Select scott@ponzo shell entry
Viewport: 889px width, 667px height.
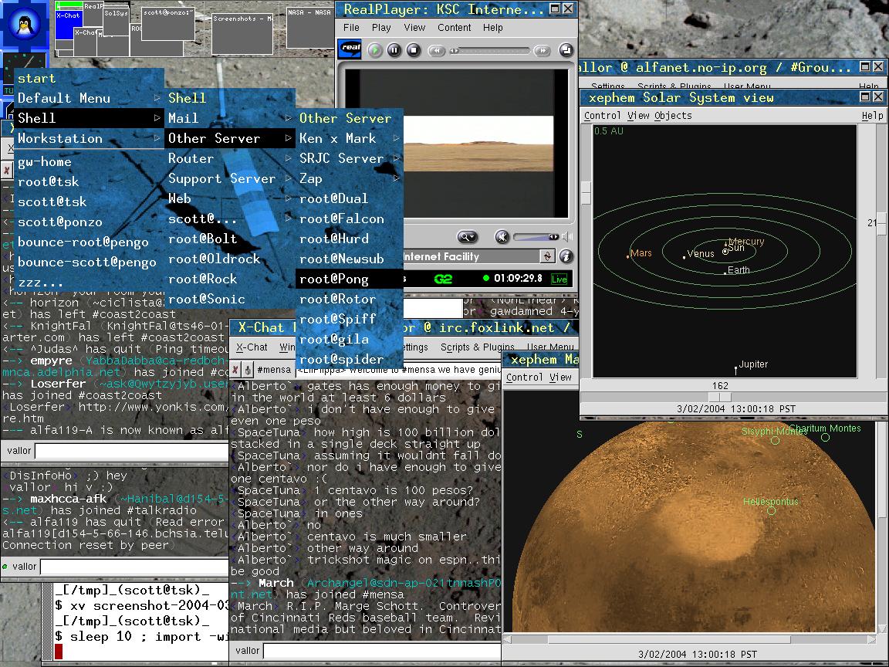(89, 222)
